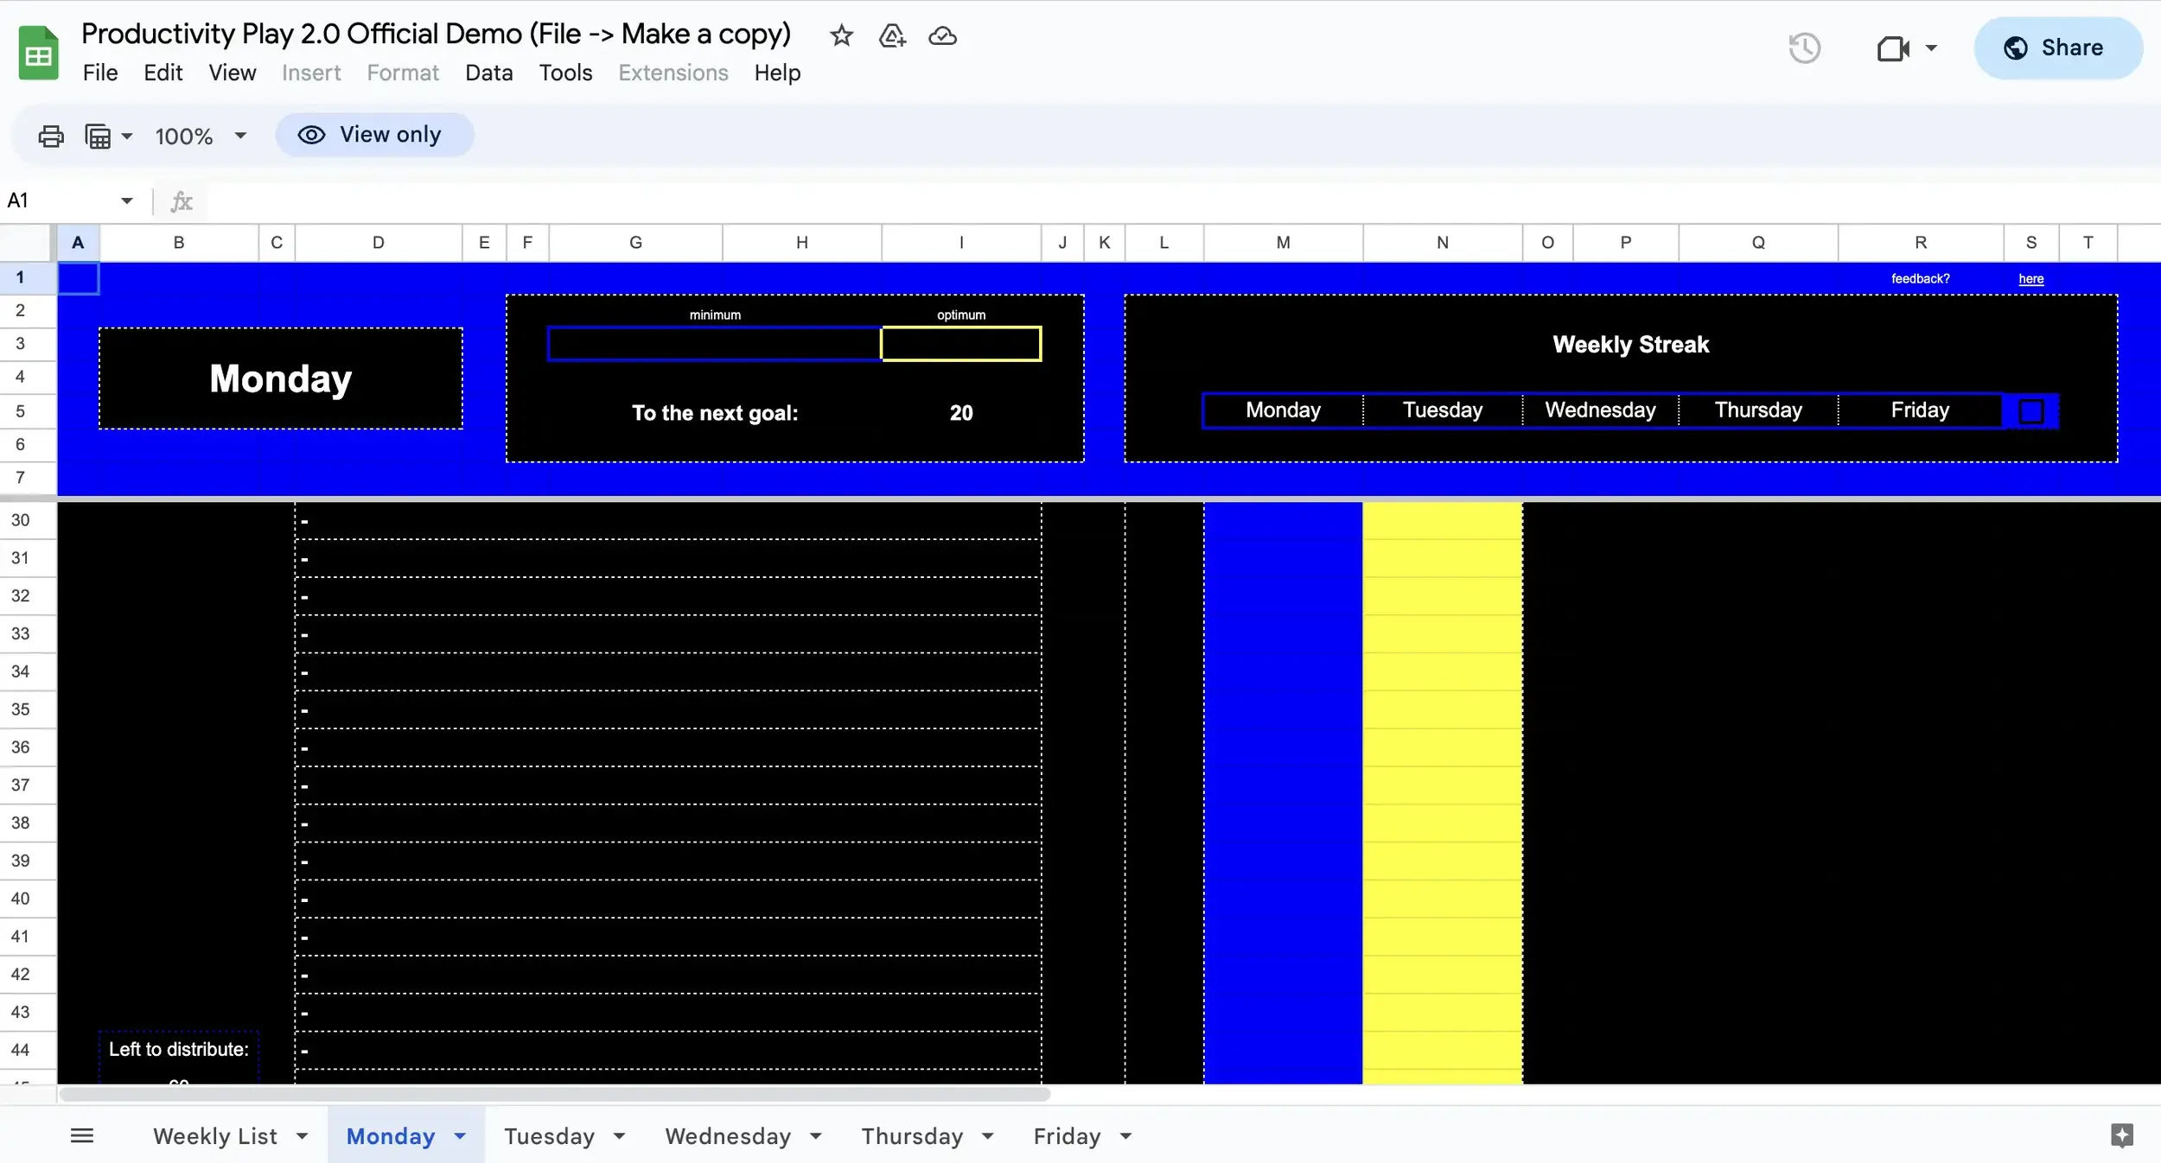2161x1163 pixels.
Task: Click Wednesday in Weekly Streak row
Action: pyautogui.click(x=1600, y=410)
